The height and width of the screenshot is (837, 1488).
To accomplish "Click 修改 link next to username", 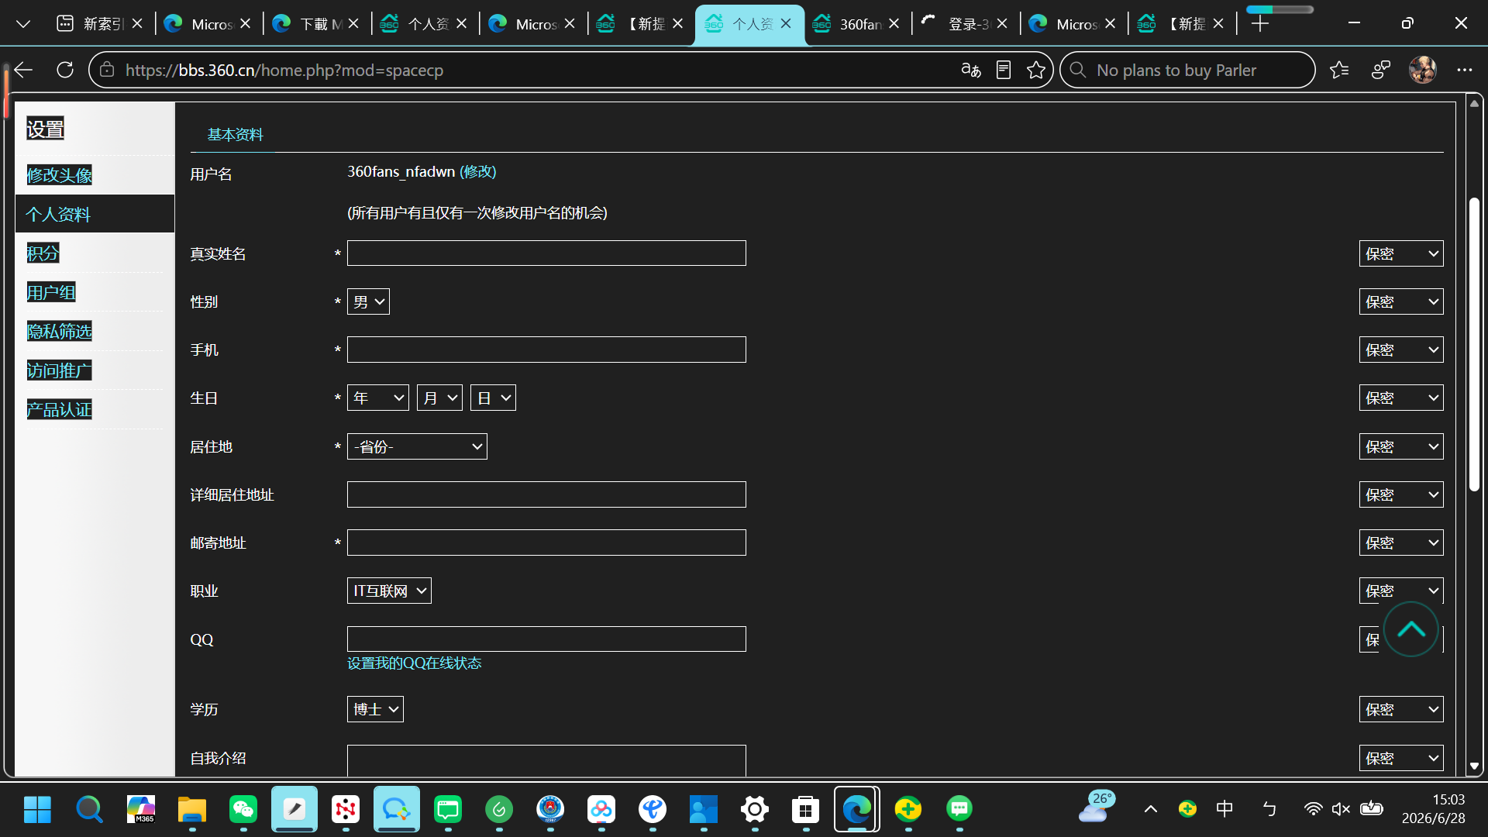I will (x=478, y=171).
